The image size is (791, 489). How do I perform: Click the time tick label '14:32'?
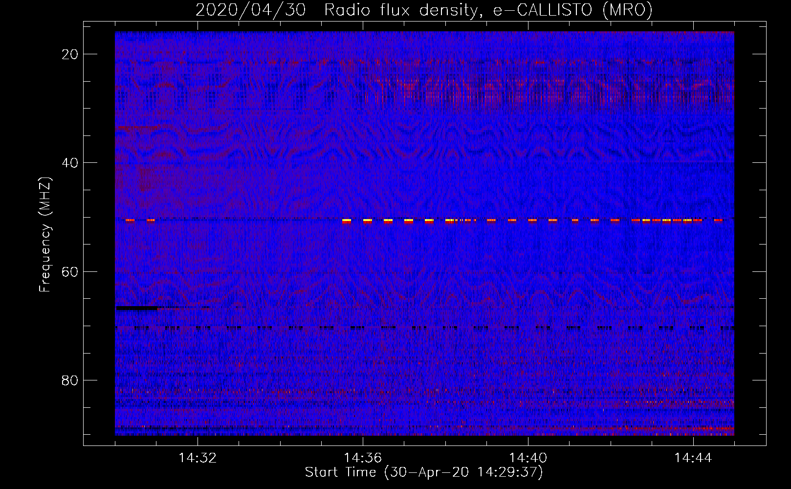198,458
